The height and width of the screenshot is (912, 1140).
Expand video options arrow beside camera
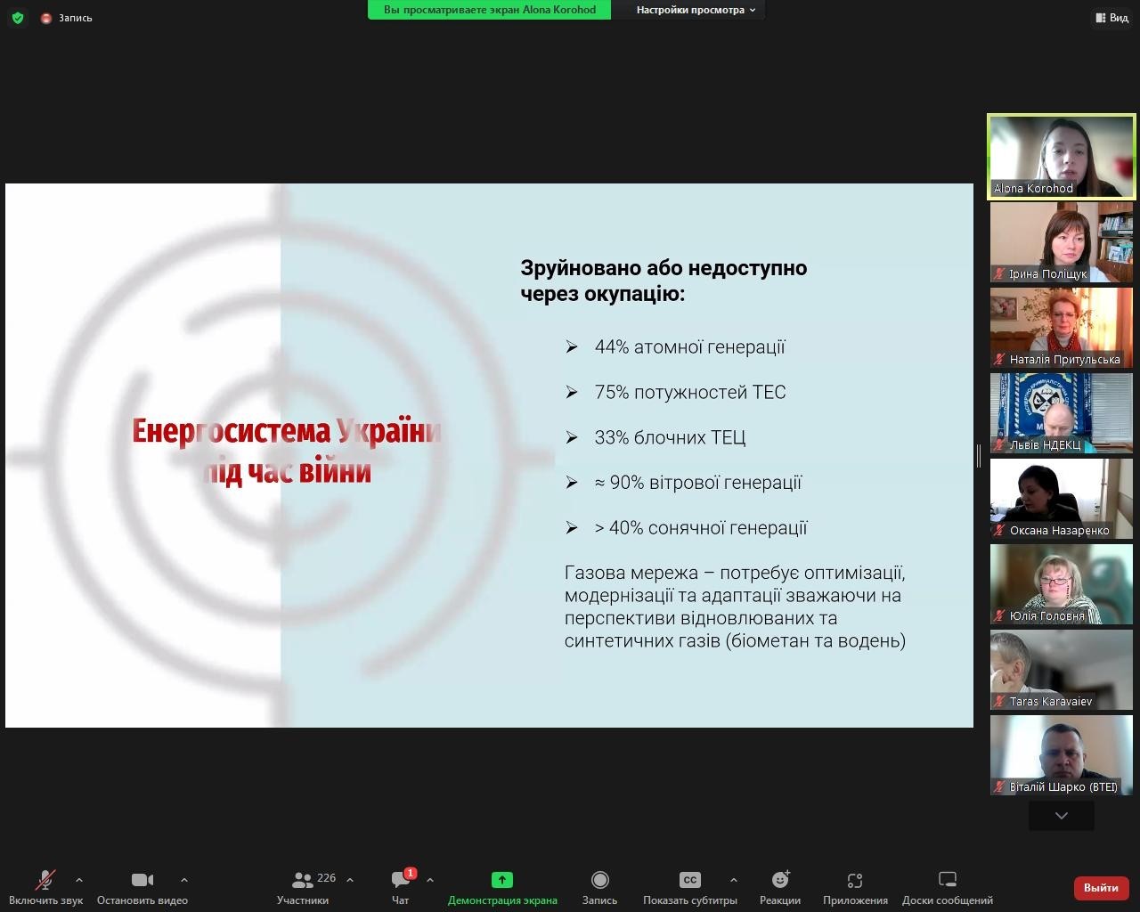(x=184, y=880)
